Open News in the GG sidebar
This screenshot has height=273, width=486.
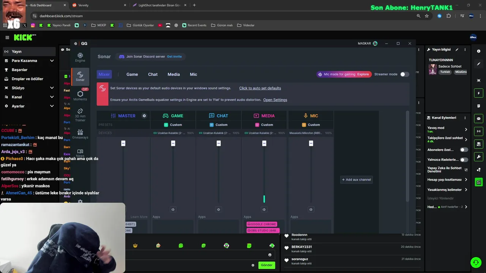tap(80, 153)
